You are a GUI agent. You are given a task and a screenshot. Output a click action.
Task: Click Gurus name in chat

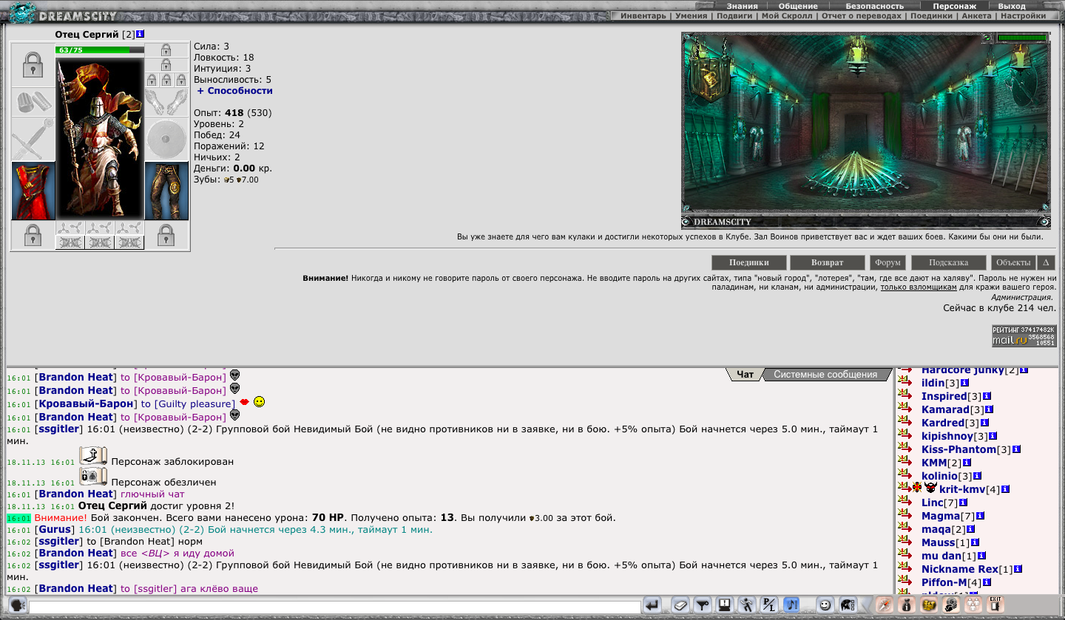pos(54,530)
